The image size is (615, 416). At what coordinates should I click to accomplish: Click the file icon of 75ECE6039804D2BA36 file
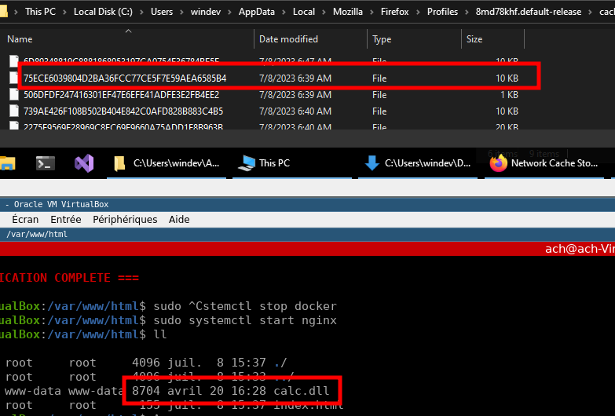13,78
